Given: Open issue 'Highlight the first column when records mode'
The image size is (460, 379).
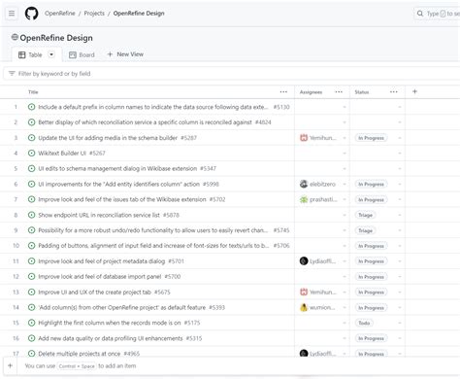Looking at the screenshot, I should point(110,323).
